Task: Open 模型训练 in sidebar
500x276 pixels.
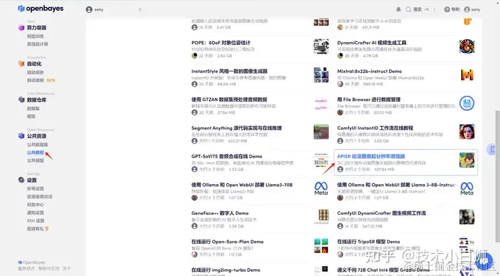Action: (35, 36)
